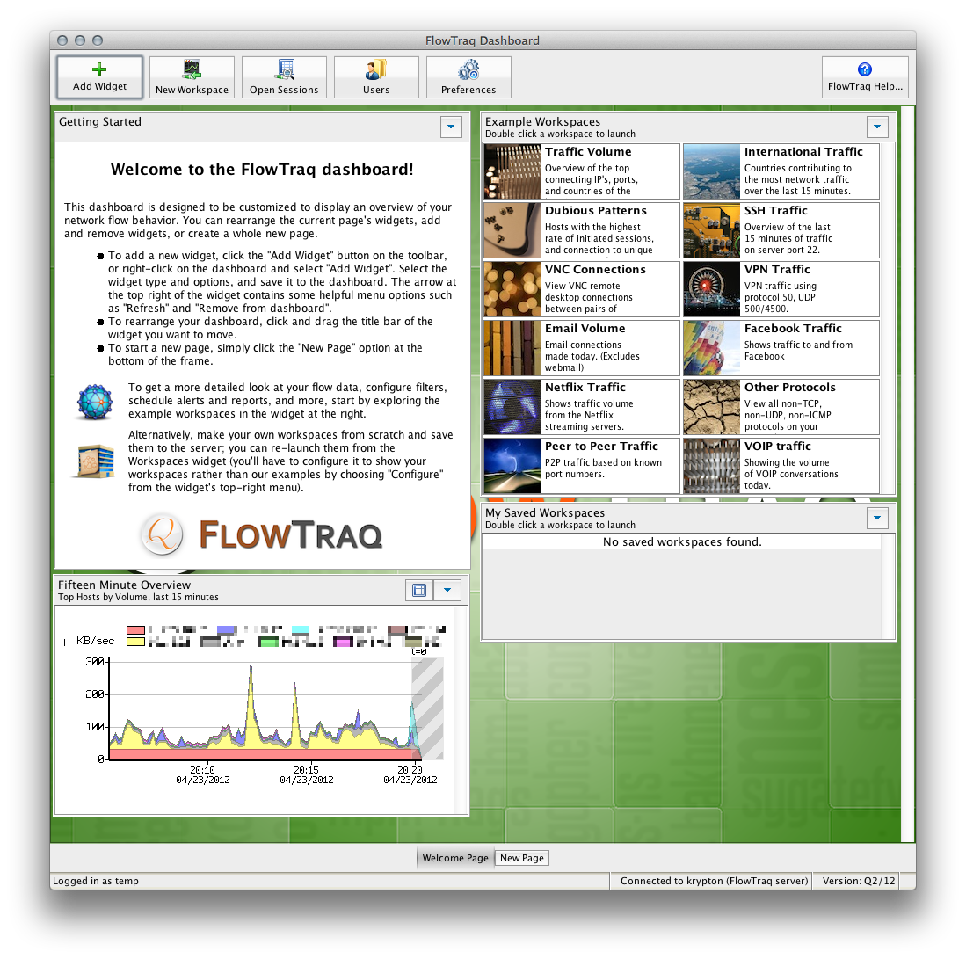Viewport: 966px width, 959px height.
Task: Click the 'Connected to krypton (FlowTraq server)' status
Action: pyautogui.click(x=714, y=881)
